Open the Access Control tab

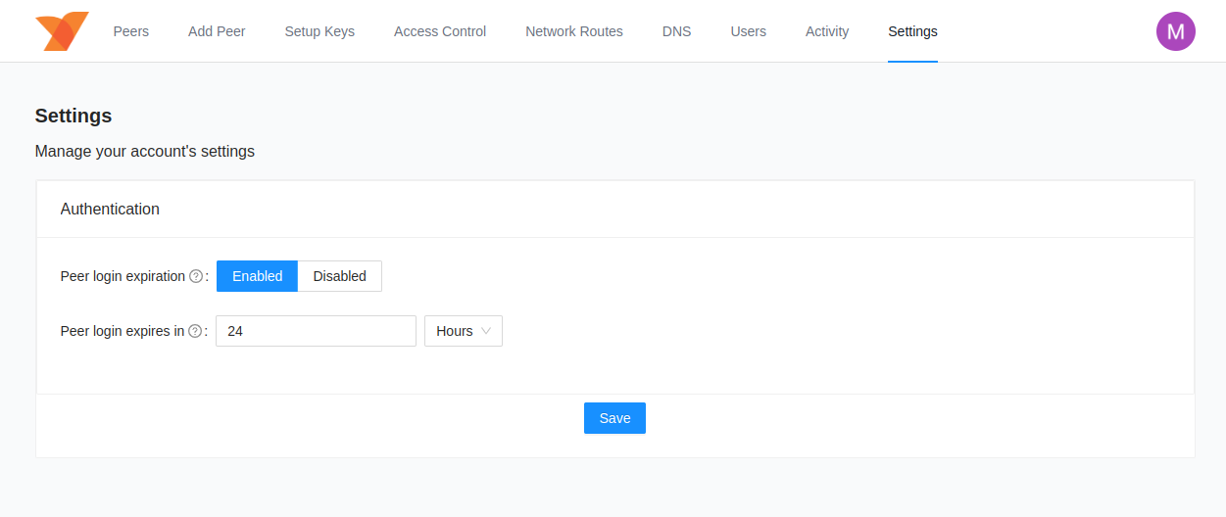440,31
